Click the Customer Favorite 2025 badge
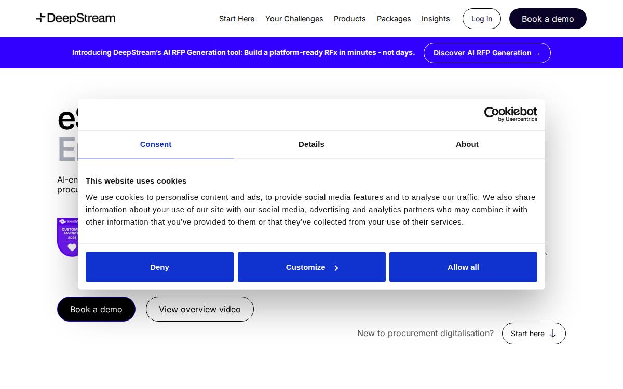Screen dimensions: 623x389 (67, 237)
